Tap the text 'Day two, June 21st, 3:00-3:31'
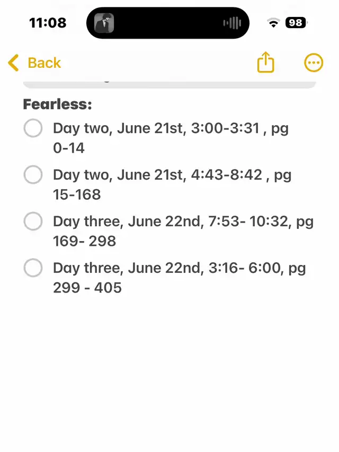This screenshot has width=339, height=452. tap(156, 128)
